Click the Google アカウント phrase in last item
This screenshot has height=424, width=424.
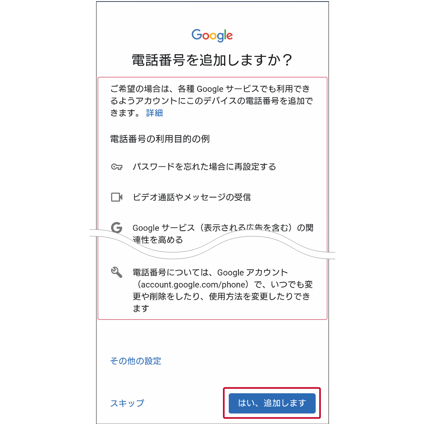(x=253, y=272)
